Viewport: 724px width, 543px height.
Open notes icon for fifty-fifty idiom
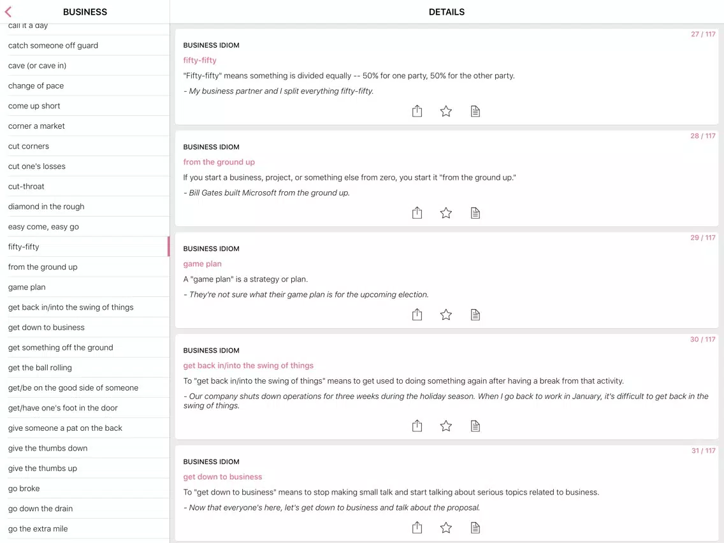pos(475,112)
